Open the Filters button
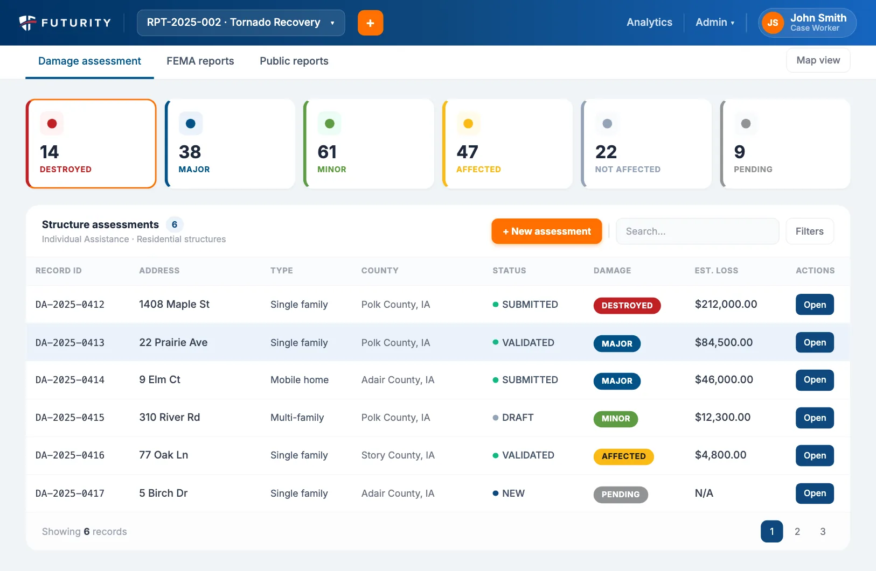876x571 pixels. point(809,231)
